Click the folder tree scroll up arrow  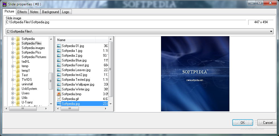[x=51, y=39]
